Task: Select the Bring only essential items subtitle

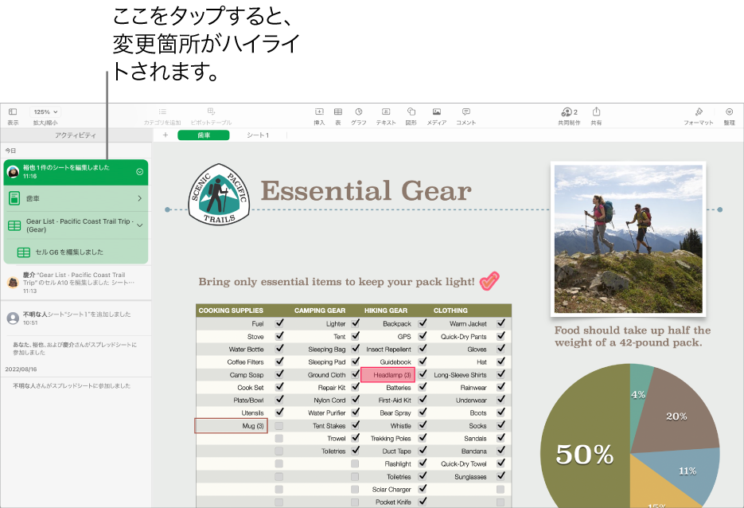Action: click(337, 282)
